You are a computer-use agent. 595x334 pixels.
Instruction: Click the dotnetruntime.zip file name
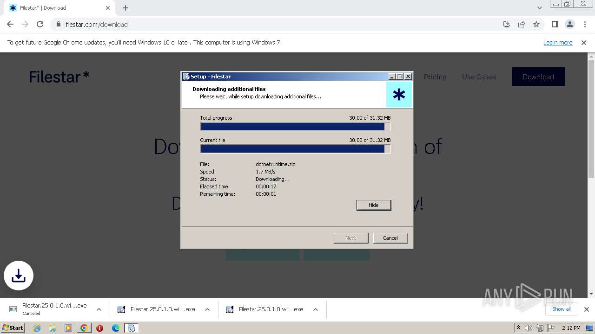point(275,164)
